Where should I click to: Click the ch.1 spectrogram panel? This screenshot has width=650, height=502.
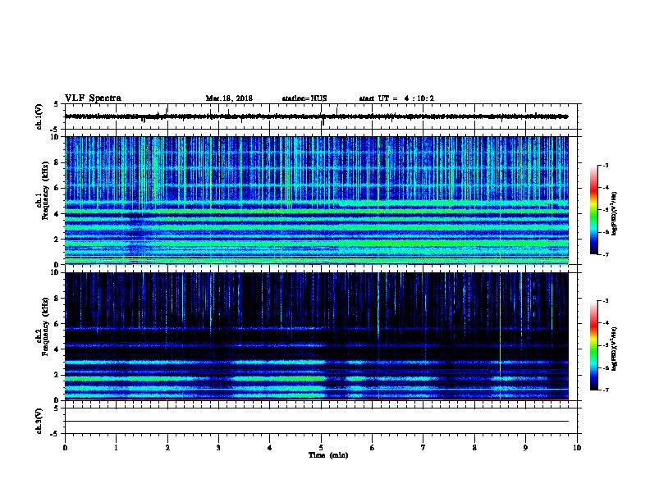317,200
